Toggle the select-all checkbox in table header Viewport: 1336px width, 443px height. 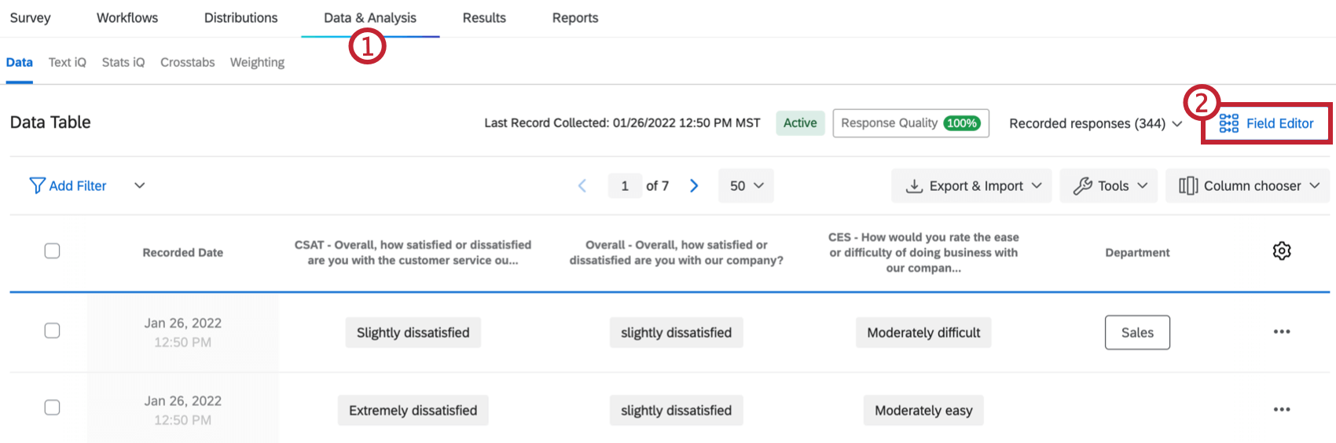pos(53,251)
